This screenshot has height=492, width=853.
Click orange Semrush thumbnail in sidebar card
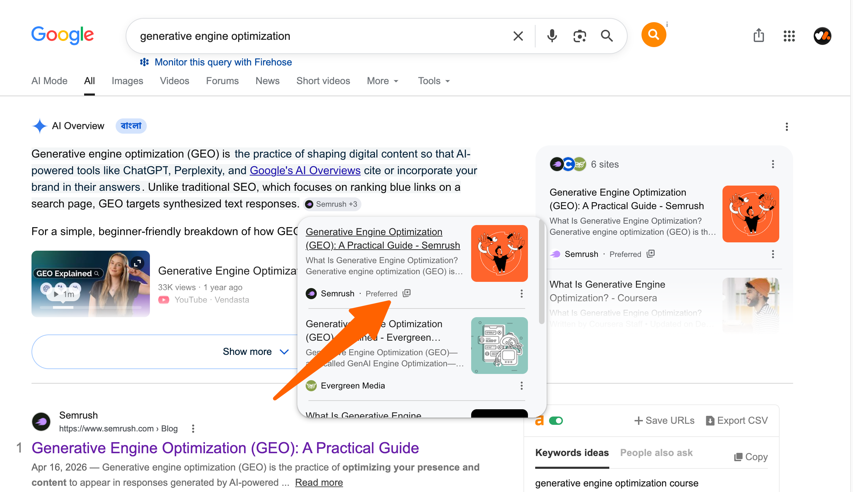(x=751, y=214)
